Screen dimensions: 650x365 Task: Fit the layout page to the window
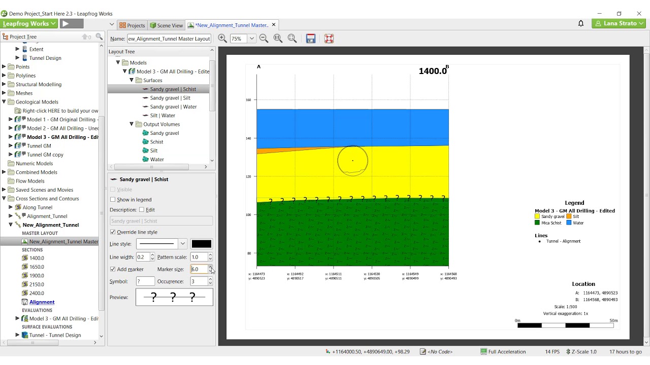coord(292,39)
